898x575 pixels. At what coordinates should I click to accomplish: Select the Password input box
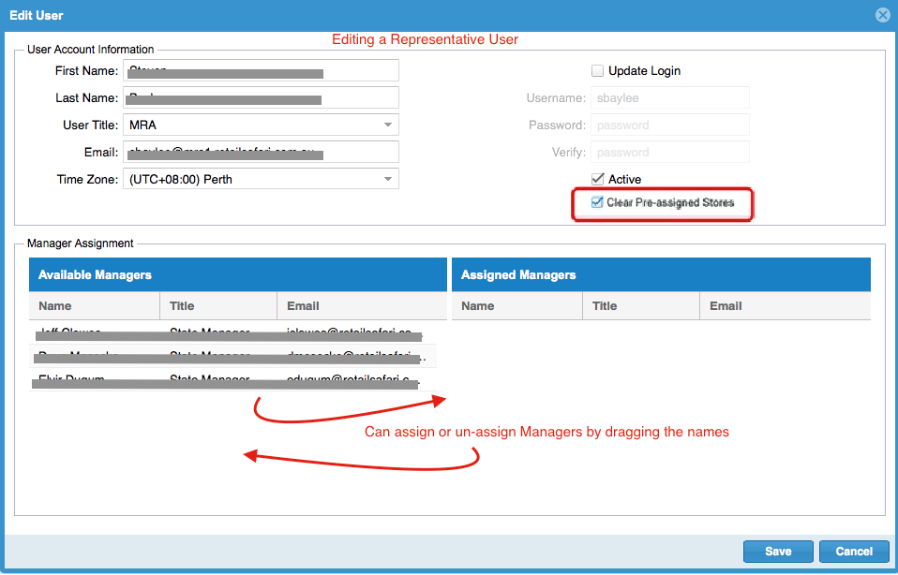pos(669,125)
